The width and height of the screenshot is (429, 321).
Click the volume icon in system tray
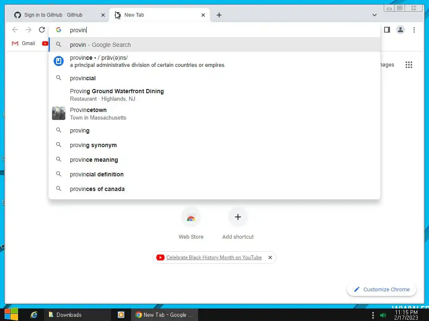coord(383,315)
